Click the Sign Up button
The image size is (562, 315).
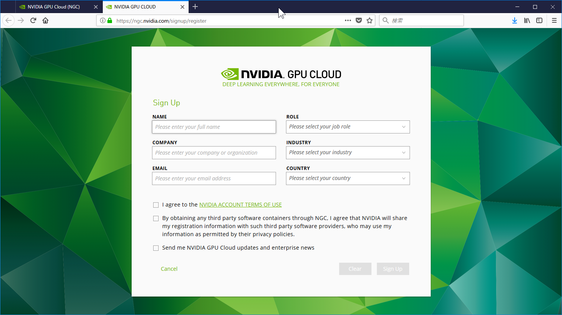(393, 268)
